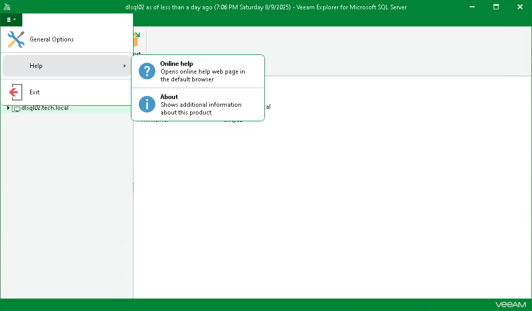Image resolution: width=532 pixels, height=311 pixels.
Task: Click the General Options wrench and screwdriver icon
Action: [15, 39]
